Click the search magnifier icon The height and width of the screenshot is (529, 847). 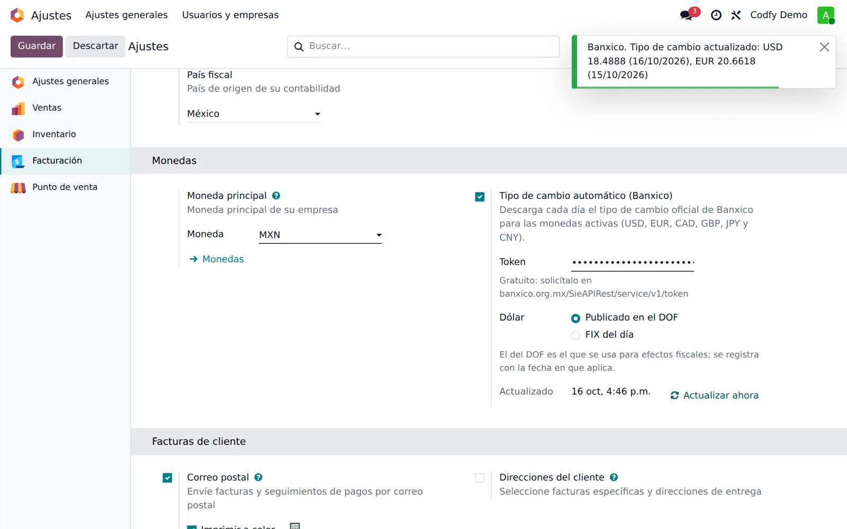tap(299, 47)
